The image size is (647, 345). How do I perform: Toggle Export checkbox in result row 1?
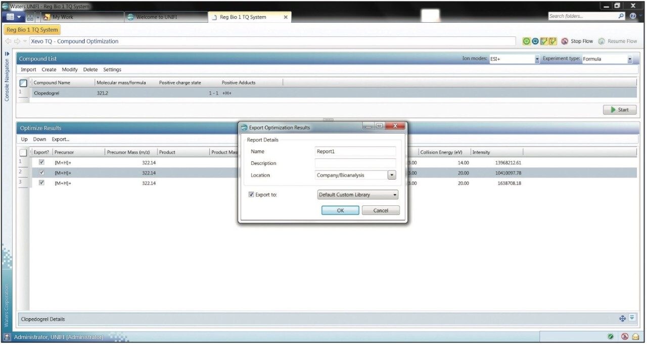(41, 162)
